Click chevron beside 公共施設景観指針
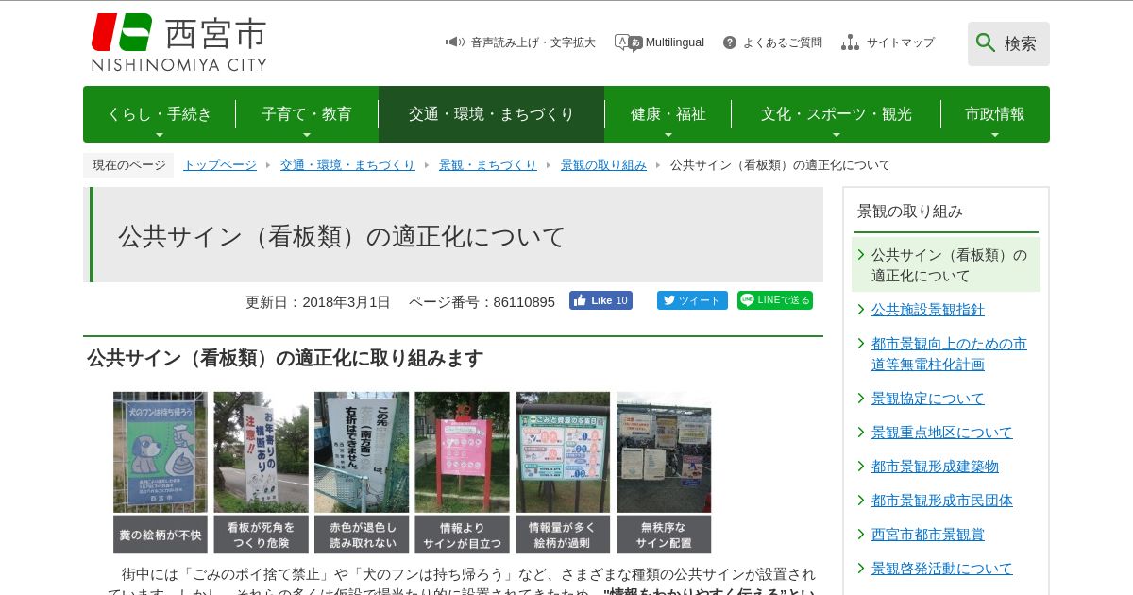 click(861, 310)
